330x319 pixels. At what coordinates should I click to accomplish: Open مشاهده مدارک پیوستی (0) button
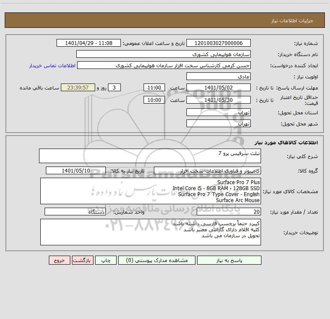(x=156, y=260)
